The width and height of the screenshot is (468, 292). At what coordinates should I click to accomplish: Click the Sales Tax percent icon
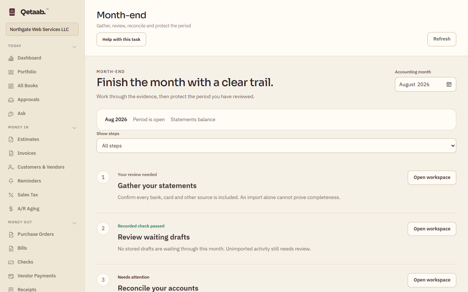click(11, 195)
